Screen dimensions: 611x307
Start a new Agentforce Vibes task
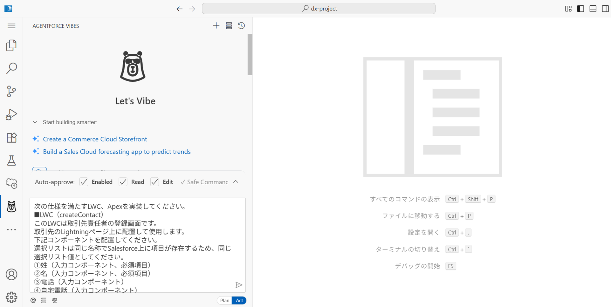[216, 26]
